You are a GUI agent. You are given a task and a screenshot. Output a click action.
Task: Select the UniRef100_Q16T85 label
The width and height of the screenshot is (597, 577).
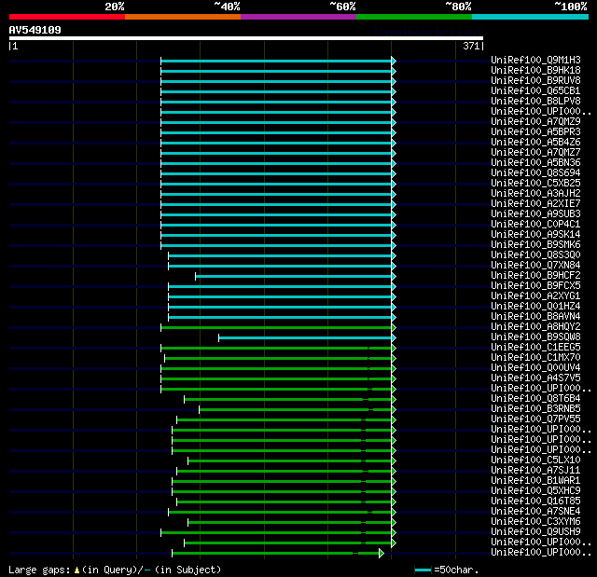pos(535,501)
